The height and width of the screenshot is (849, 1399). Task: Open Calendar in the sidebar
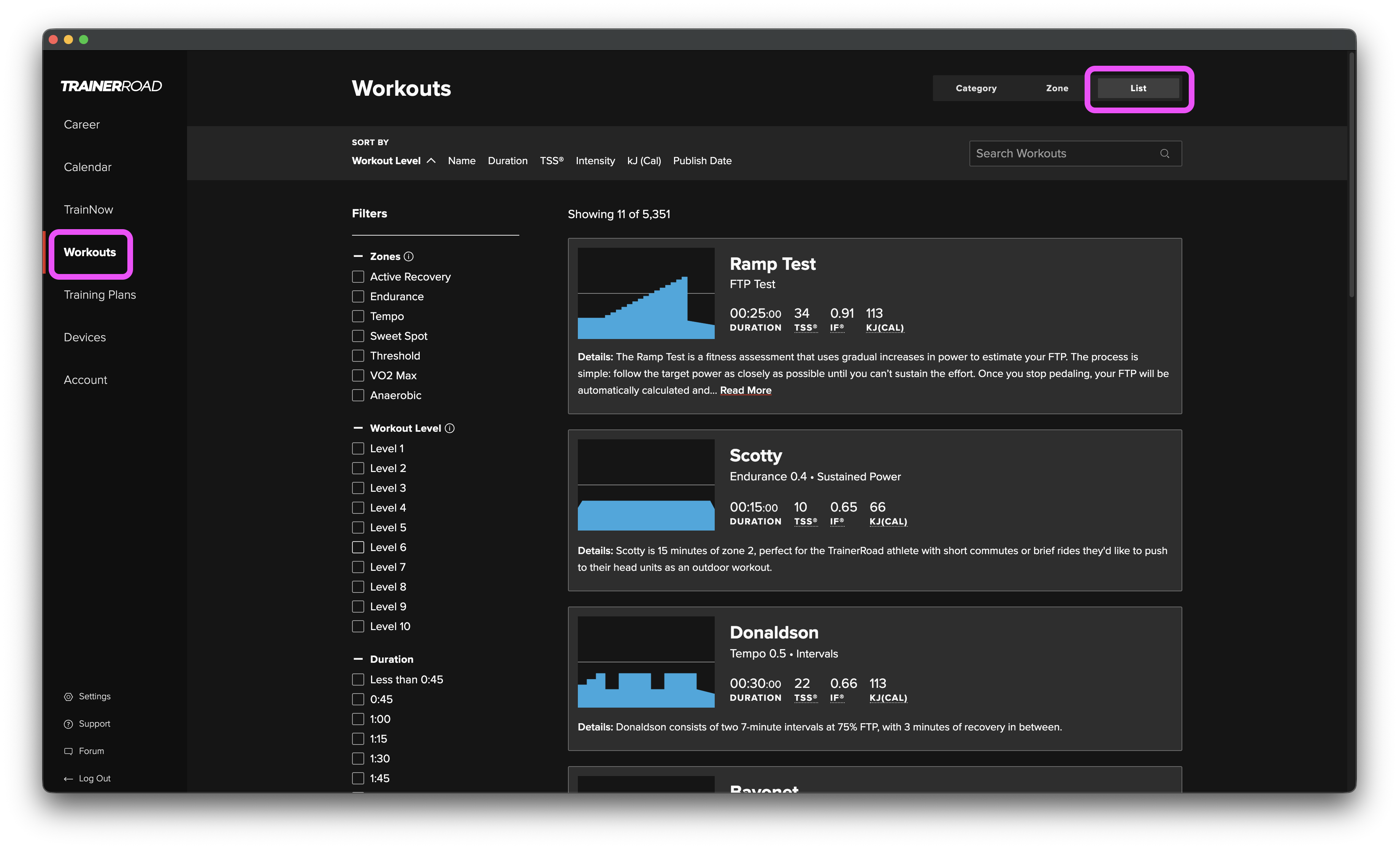click(87, 167)
